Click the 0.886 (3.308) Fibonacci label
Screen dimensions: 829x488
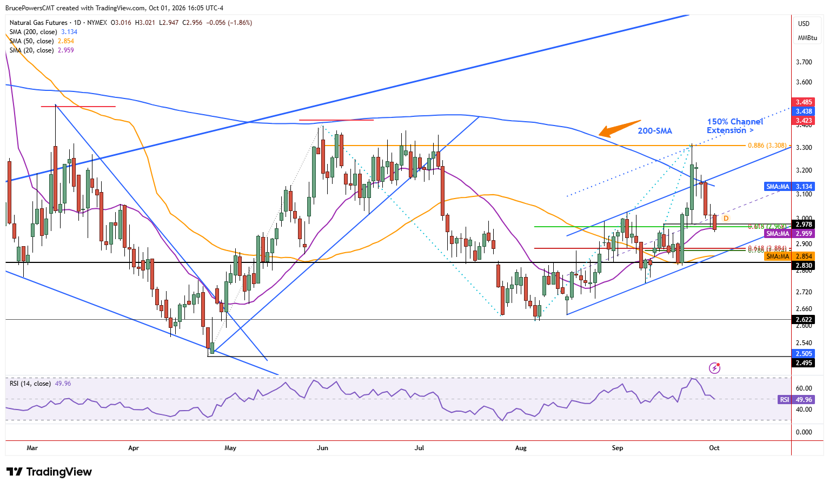(767, 146)
